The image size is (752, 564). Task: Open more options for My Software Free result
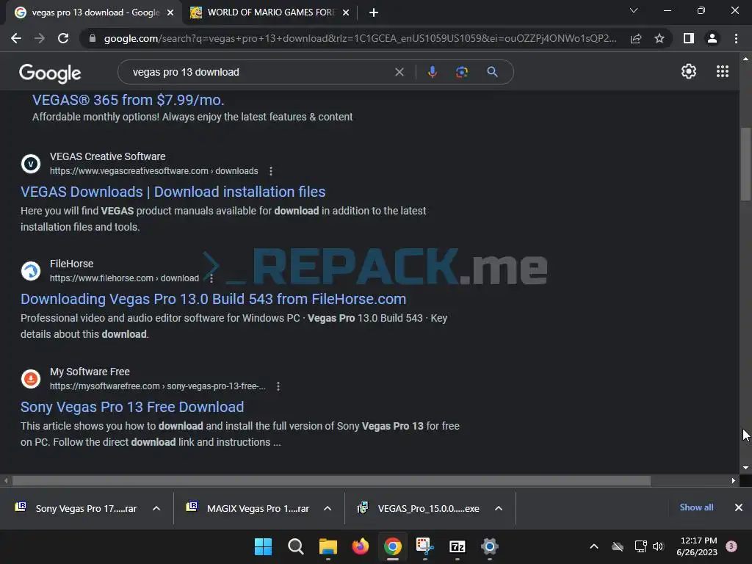tap(278, 386)
